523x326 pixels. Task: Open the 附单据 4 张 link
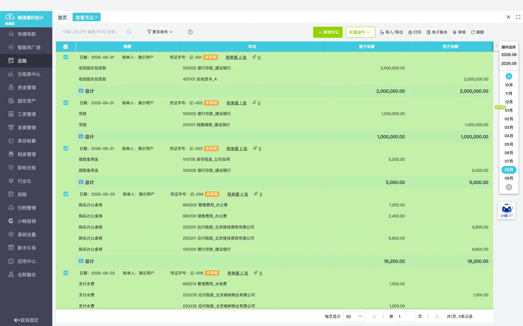tap(238, 194)
